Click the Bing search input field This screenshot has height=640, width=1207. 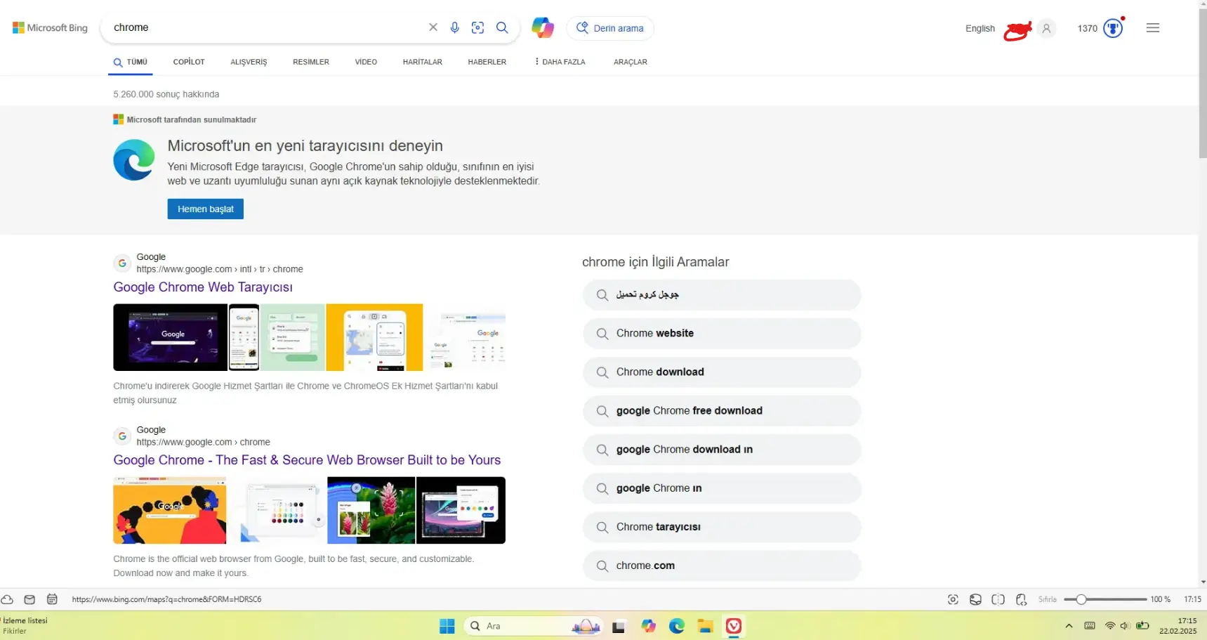pos(267,27)
